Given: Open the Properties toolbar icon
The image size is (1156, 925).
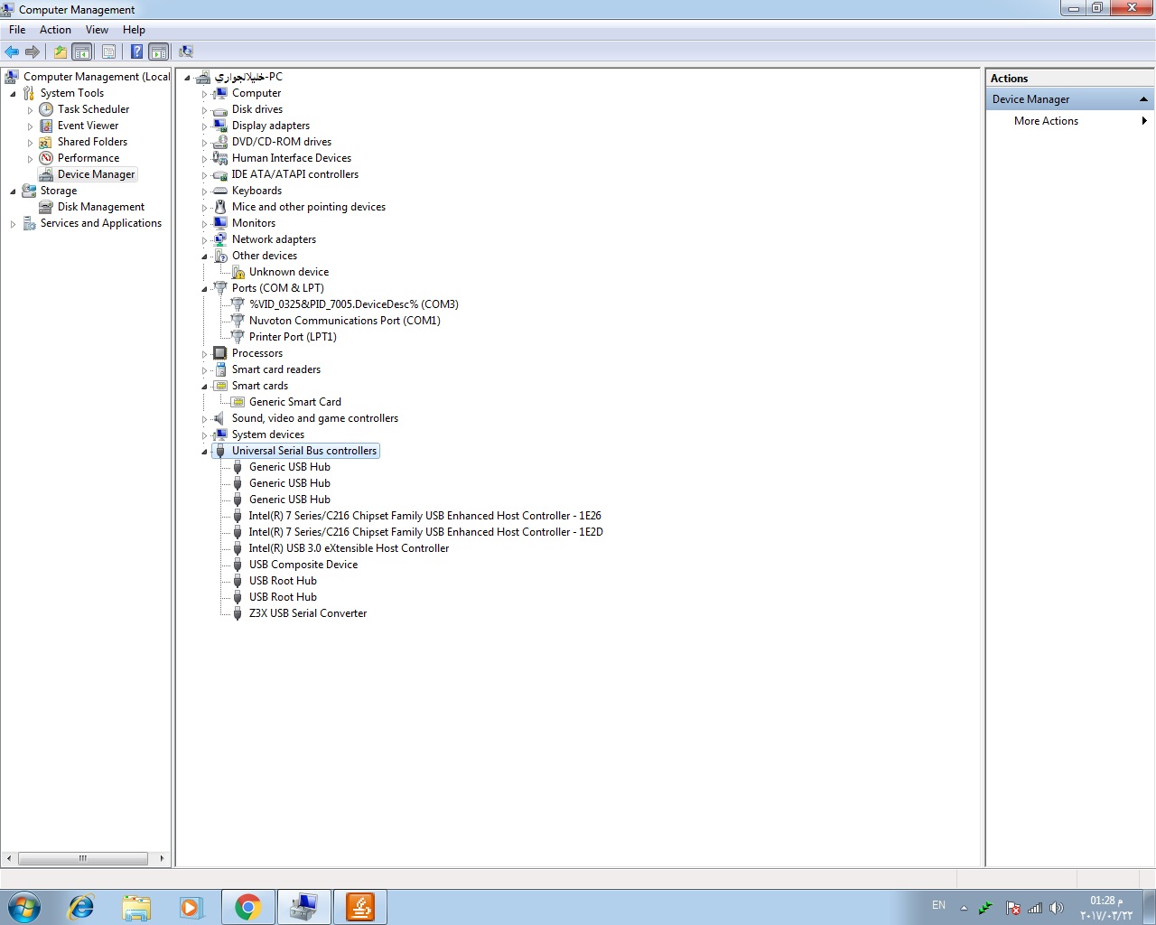Looking at the screenshot, I should pos(108,51).
